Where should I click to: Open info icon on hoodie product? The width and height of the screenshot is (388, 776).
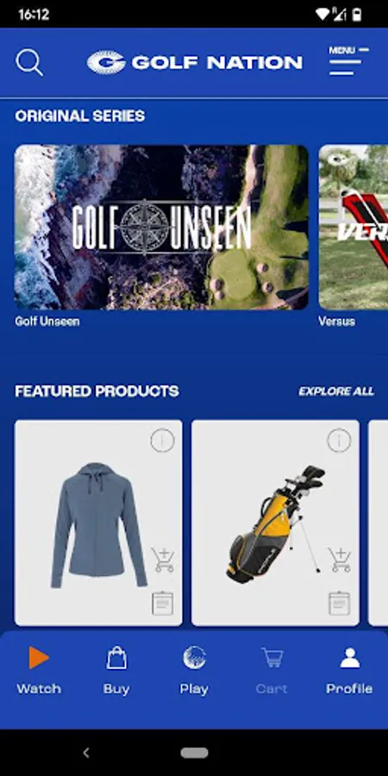[162, 441]
